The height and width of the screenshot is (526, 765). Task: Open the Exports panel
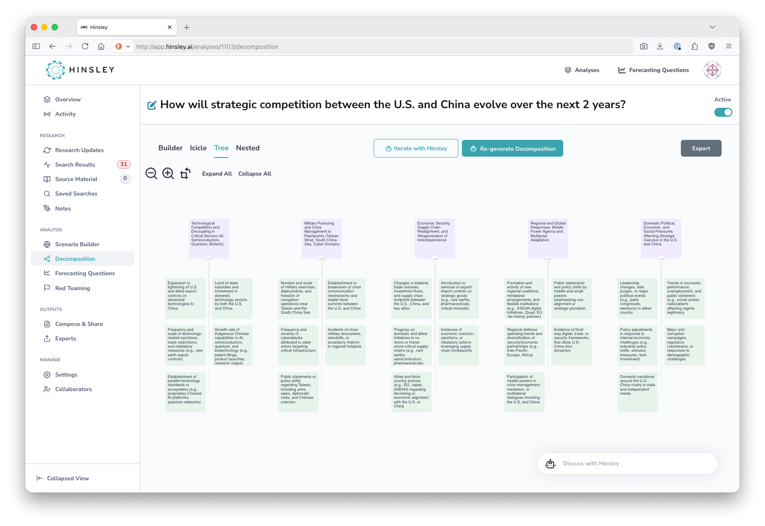point(66,338)
